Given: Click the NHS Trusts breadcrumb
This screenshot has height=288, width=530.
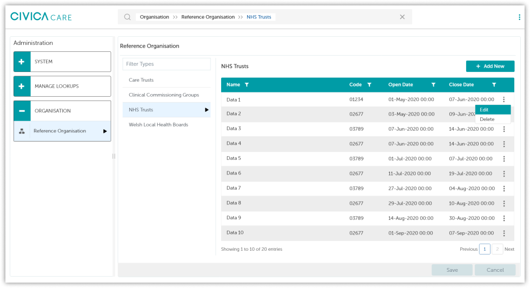Looking at the screenshot, I should click(x=259, y=17).
